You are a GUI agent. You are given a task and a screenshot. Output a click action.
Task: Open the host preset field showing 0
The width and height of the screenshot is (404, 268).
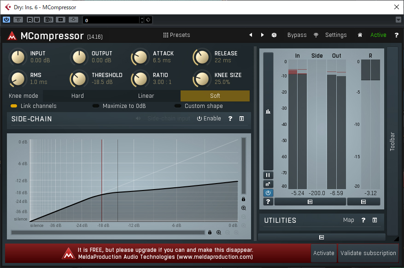coord(111,20)
